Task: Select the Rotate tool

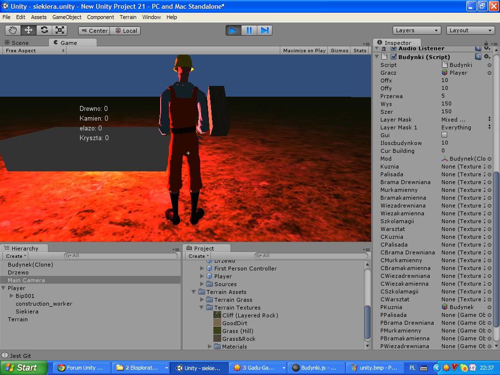Action: (44, 30)
